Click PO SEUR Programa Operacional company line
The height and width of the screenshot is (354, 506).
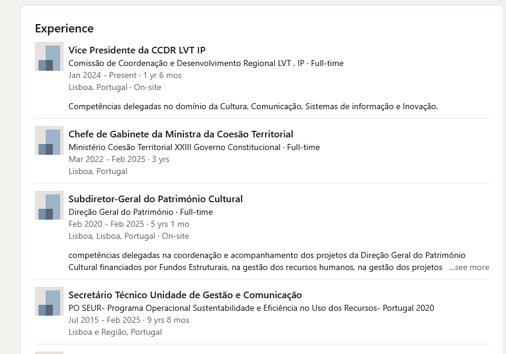251,308
